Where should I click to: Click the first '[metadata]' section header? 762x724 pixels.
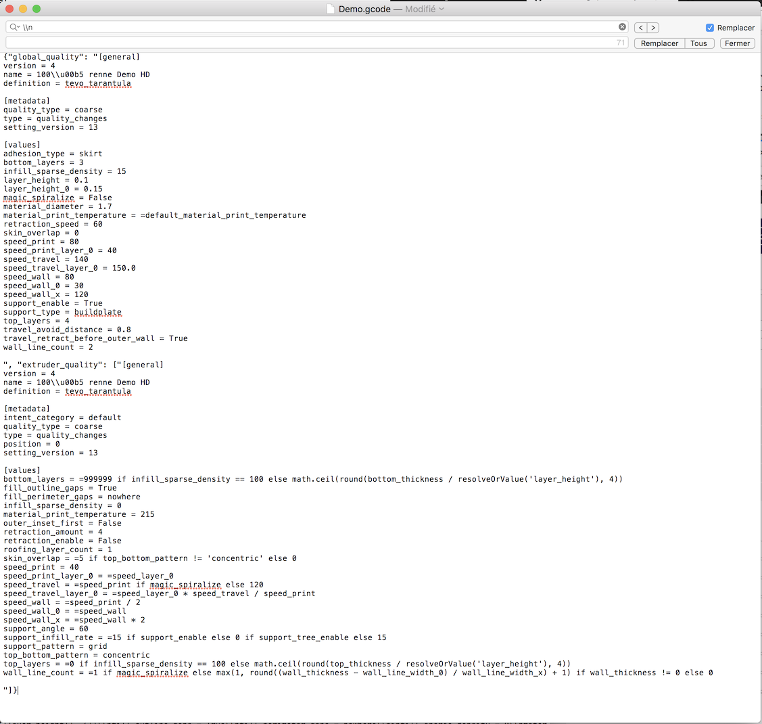pyautogui.click(x=27, y=101)
